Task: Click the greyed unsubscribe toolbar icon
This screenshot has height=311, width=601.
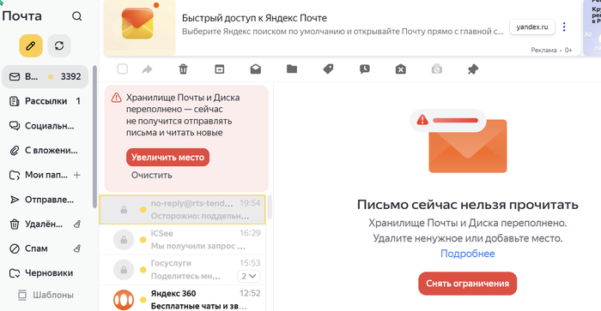Action: 436,69
